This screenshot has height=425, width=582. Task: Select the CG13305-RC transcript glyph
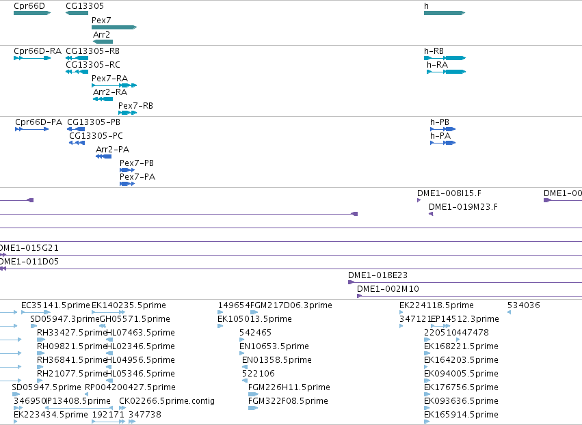pos(77,72)
